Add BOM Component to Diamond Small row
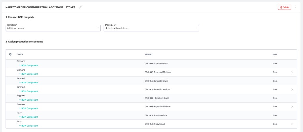Image resolution: width=303 pixels, height=132 pixels. (28, 65)
